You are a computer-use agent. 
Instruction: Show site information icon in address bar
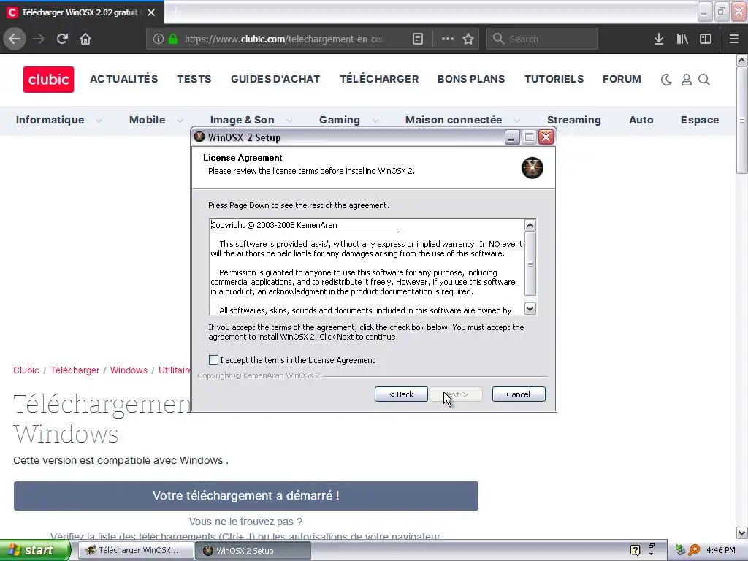[159, 39]
